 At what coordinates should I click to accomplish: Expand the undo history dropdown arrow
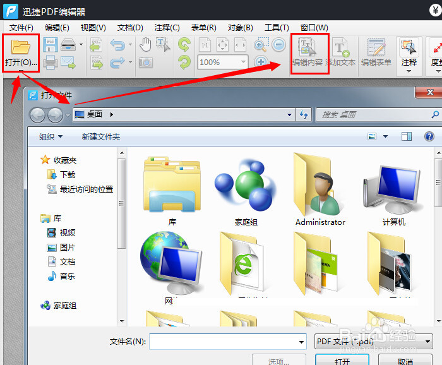pos(130,45)
